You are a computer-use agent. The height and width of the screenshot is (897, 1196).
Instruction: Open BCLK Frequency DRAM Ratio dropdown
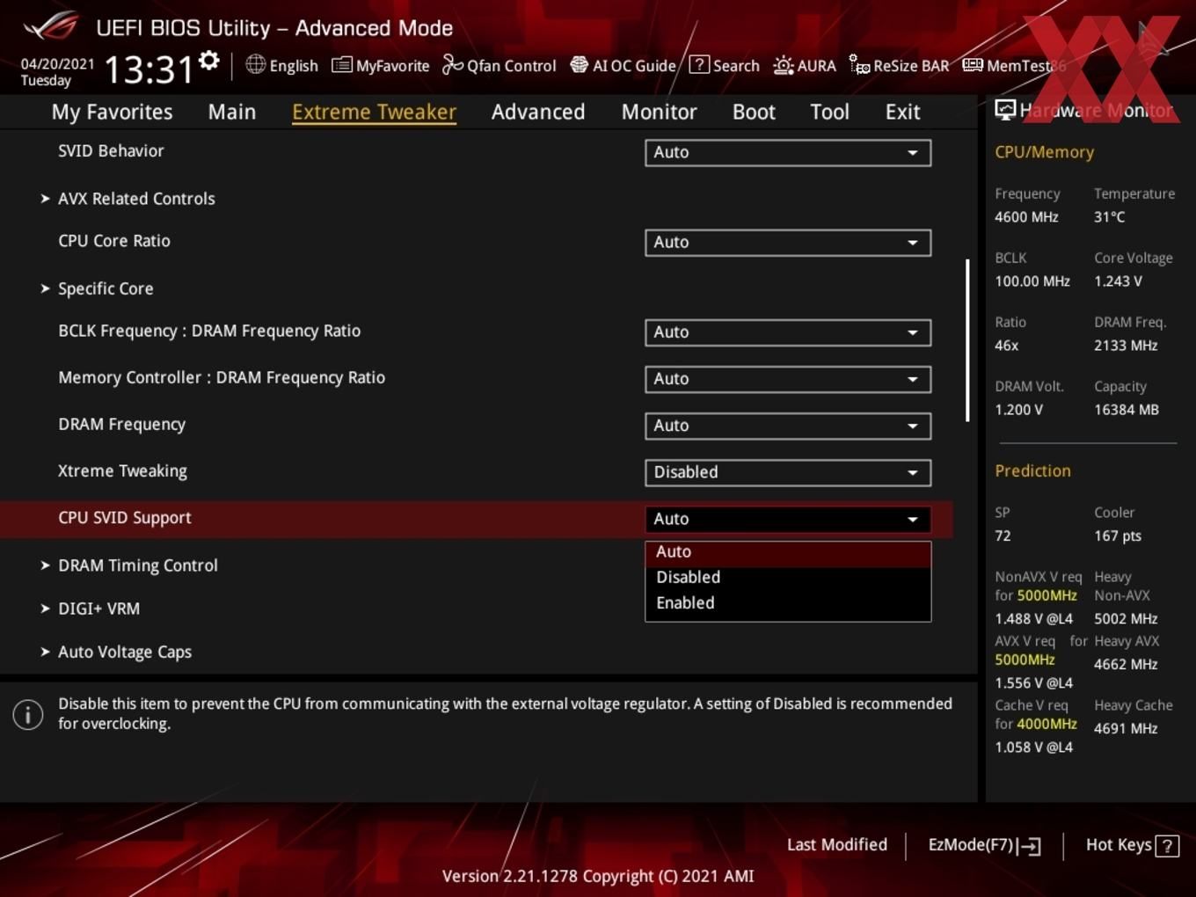[x=788, y=332]
